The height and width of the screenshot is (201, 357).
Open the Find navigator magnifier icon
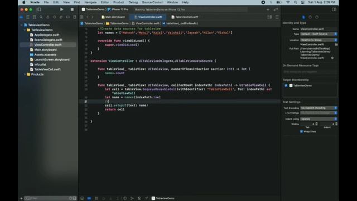coord(41,17)
